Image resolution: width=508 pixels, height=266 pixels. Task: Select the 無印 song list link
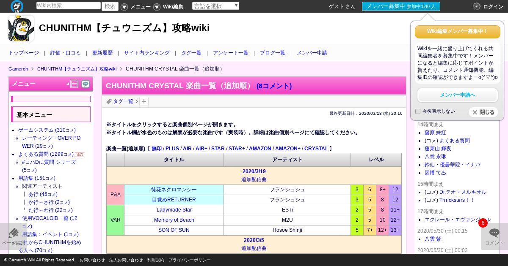pyautogui.click(x=157, y=149)
